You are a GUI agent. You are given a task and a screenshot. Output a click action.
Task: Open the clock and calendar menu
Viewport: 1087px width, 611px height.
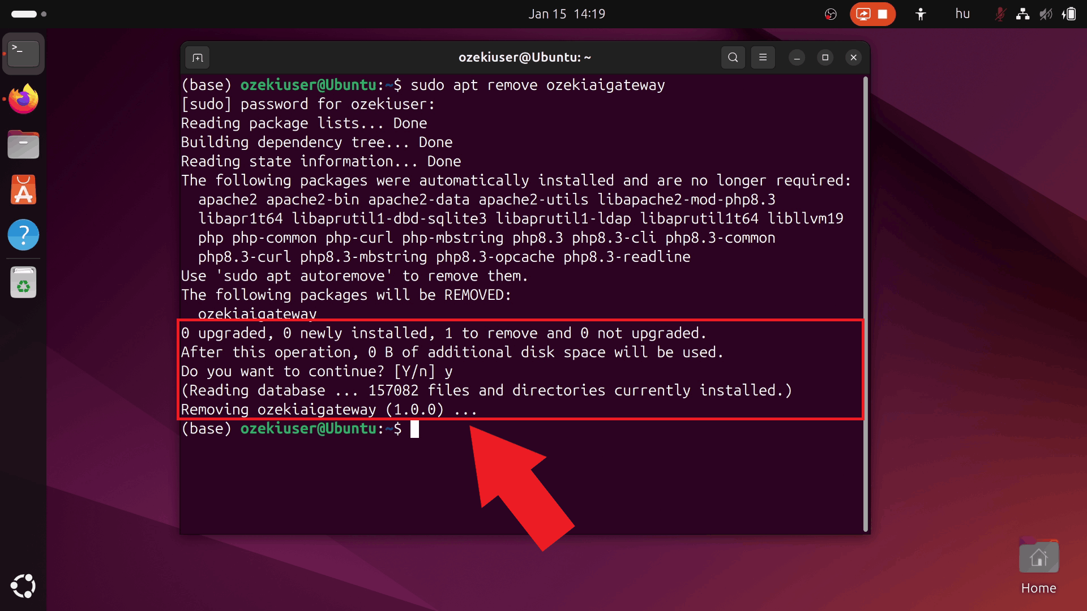pyautogui.click(x=567, y=14)
